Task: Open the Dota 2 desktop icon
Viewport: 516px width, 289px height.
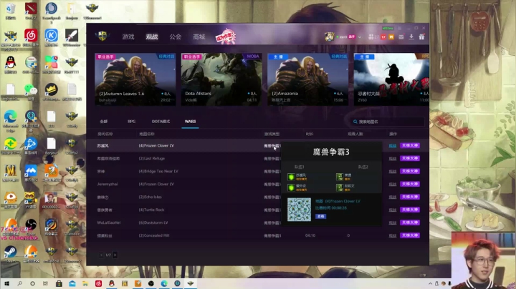Action: tap(31, 11)
